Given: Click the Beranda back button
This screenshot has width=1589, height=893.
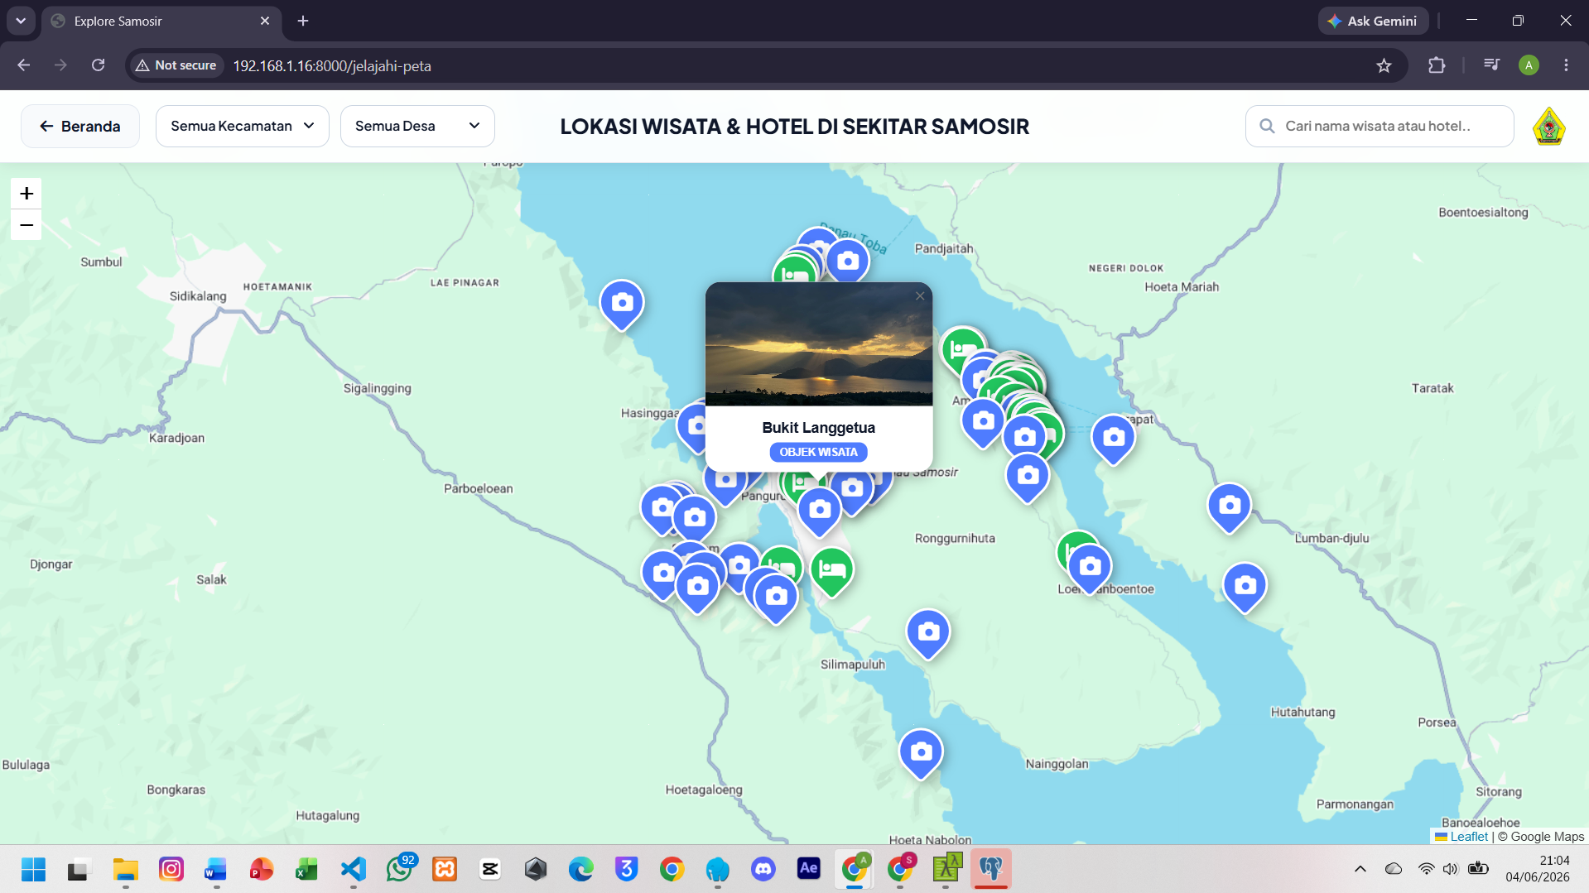Looking at the screenshot, I should click(80, 126).
